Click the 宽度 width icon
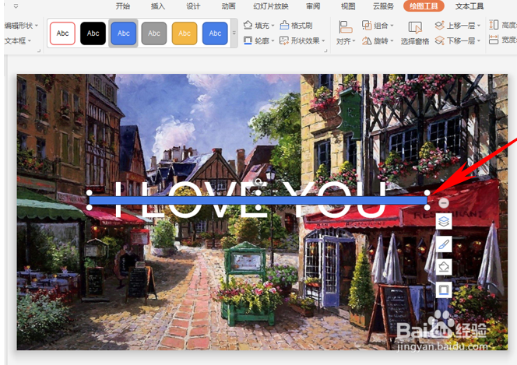This screenshot has width=517, height=365. coord(494,40)
